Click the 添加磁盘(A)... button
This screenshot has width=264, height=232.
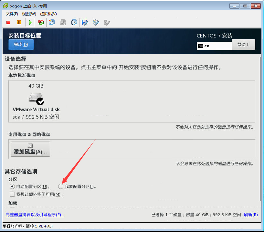30,149
